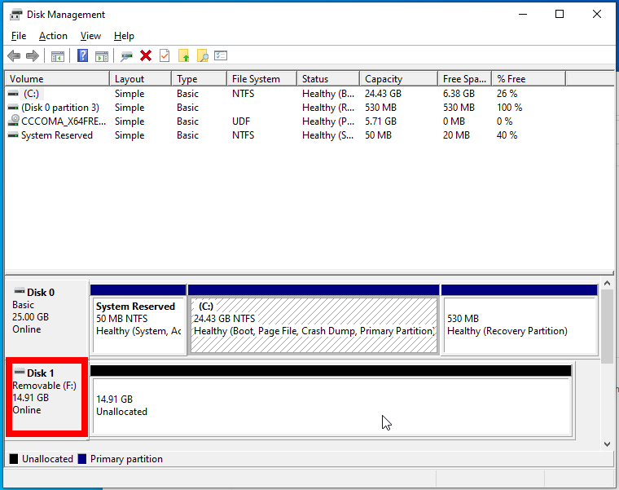
Task: Sort by the Capacity column header
Action: point(399,78)
